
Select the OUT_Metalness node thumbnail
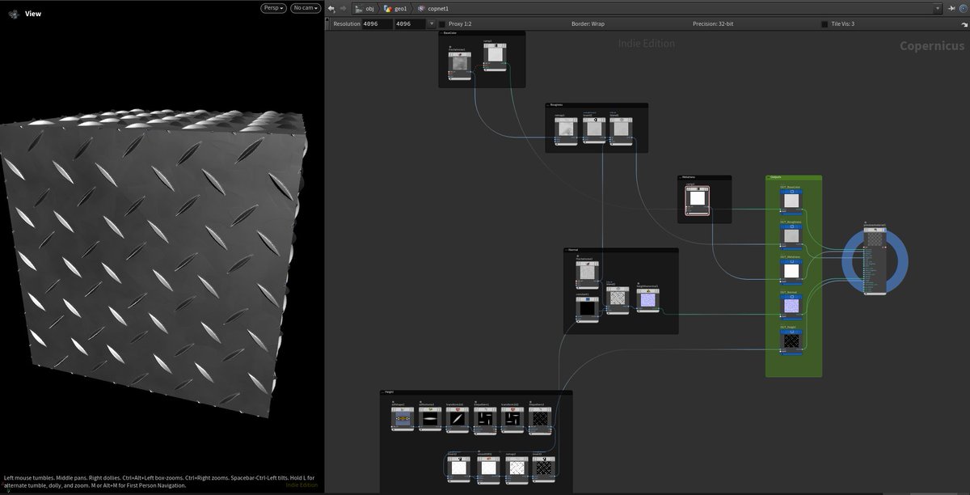point(792,270)
